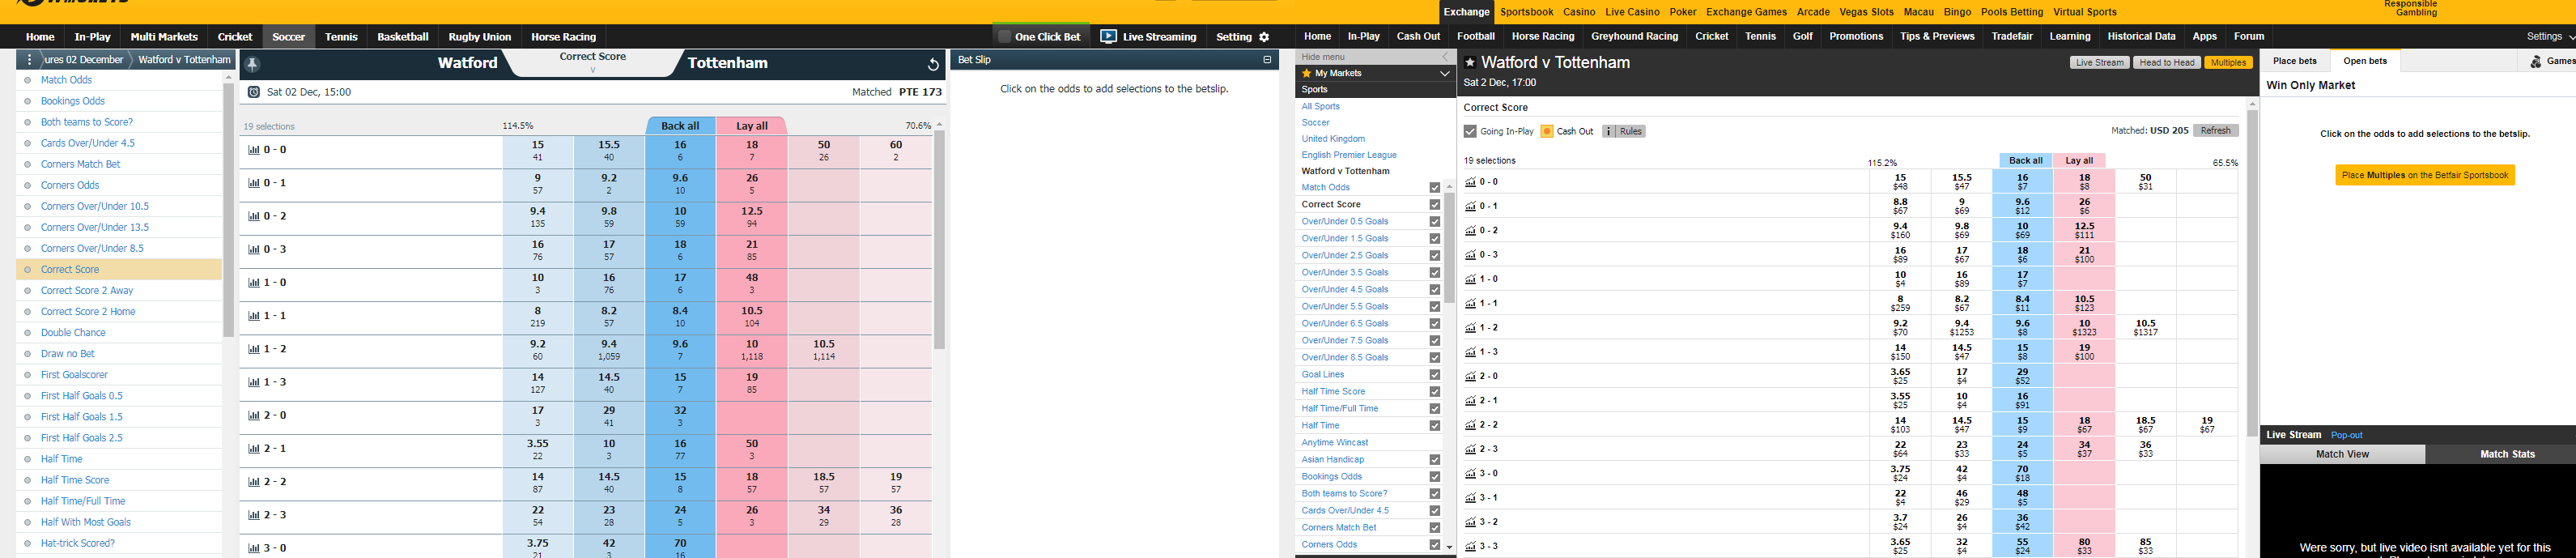Image resolution: width=2576 pixels, height=558 pixels.
Task: Uncheck the Goal Lines checkbox
Action: (1435, 375)
